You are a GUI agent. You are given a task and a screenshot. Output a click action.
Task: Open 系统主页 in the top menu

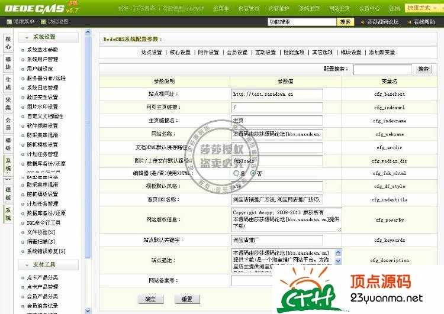click(309, 8)
